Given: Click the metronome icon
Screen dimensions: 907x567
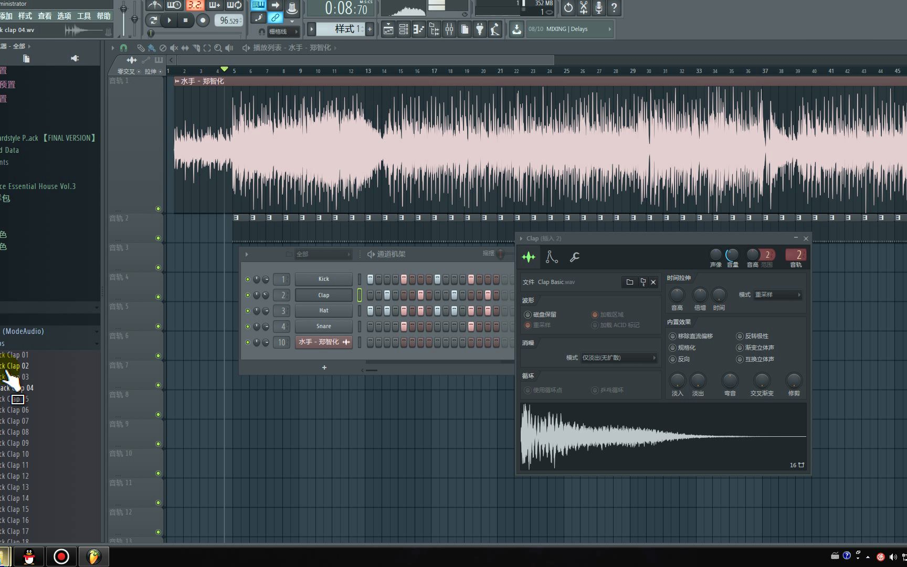Looking at the screenshot, I should 154,5.
